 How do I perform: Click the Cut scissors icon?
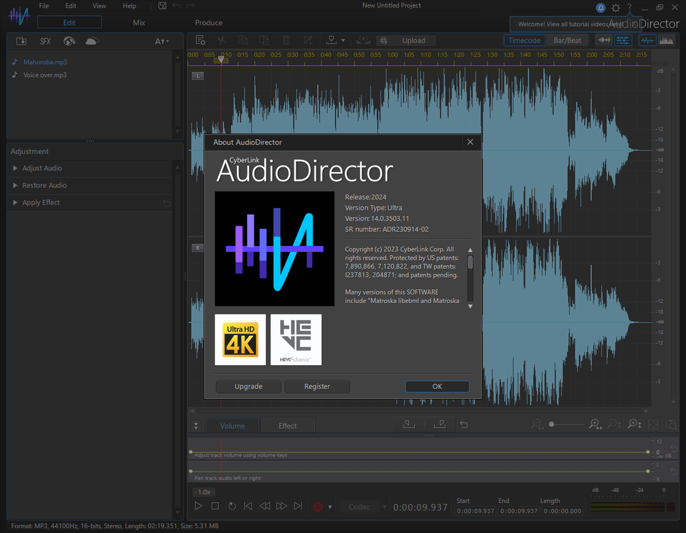[x=222, y=40]
